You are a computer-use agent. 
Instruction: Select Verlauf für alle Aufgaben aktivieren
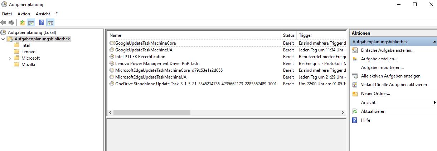click(x=394, y=85)
